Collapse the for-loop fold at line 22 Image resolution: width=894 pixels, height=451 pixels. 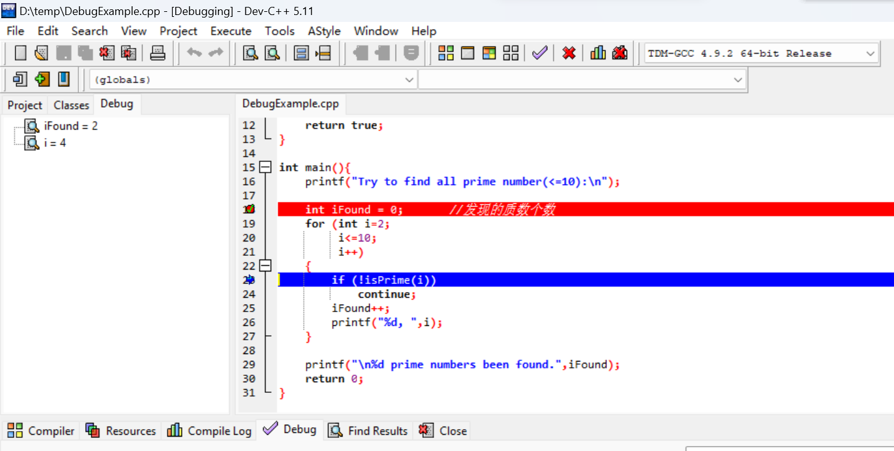pyautogui.click(x=265, y=266)
